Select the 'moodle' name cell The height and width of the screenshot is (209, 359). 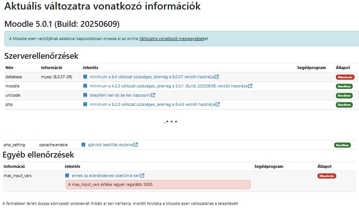(12, 86)
